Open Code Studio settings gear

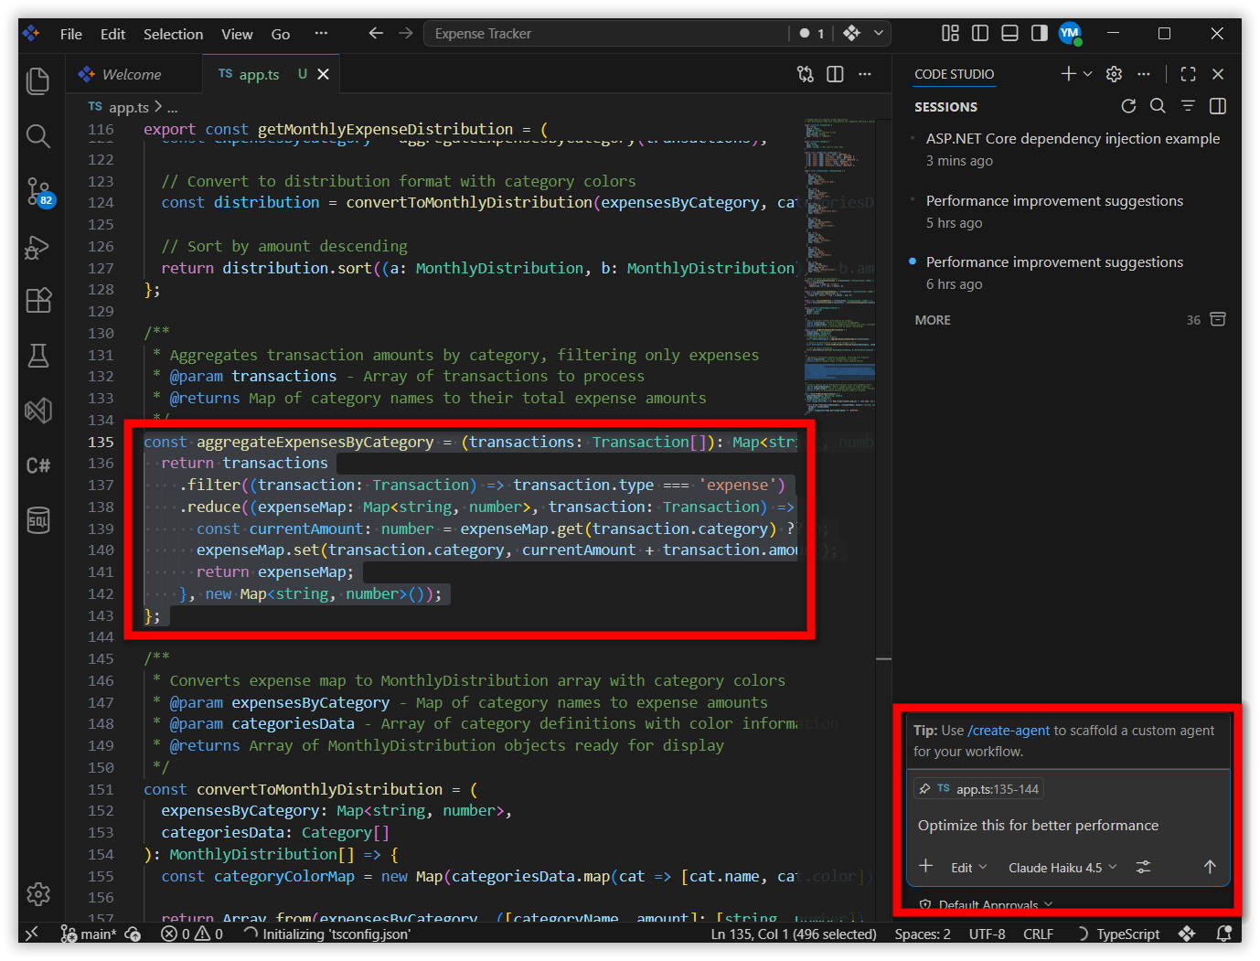(x=1114, y=74)
